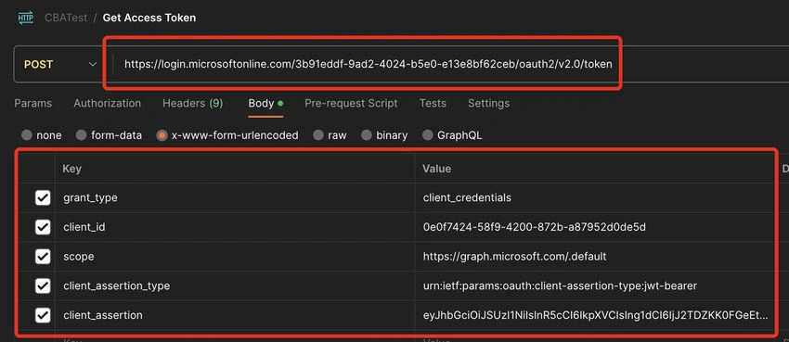Click the HTTP request type icon

coord(26,19)
